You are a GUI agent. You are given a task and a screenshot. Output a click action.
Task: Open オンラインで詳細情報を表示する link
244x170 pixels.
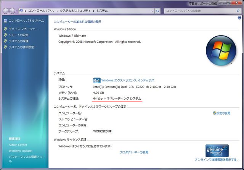217,160
